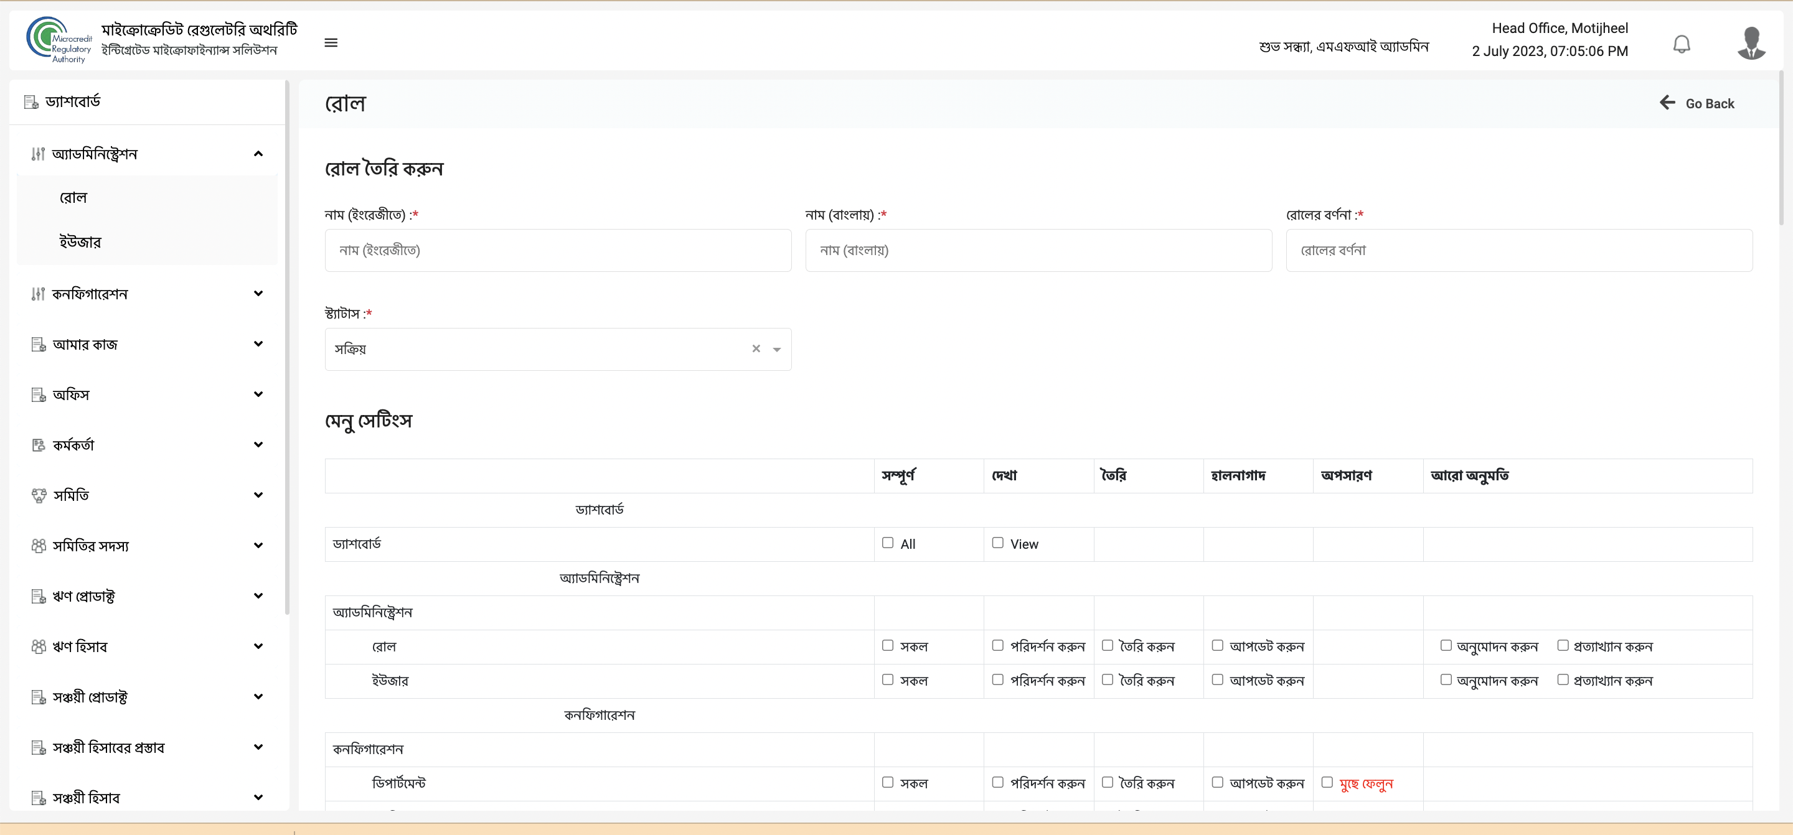Click the কনফিগারেশন sliders icon

click(38, 294)
